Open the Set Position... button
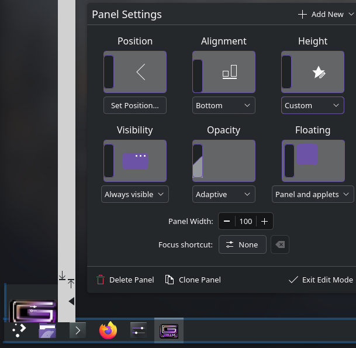This screenshot has height=348, width=356. (x=135, y=105)
